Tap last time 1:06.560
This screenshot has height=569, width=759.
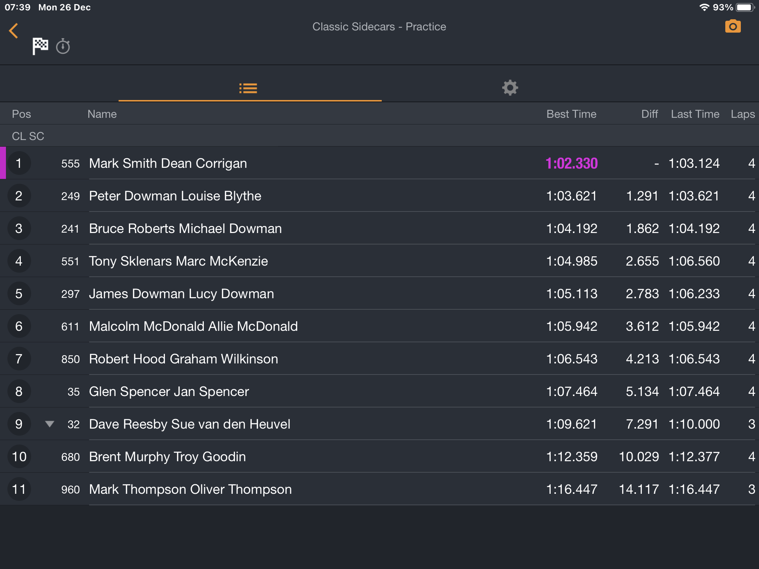(x=694, y=261)
